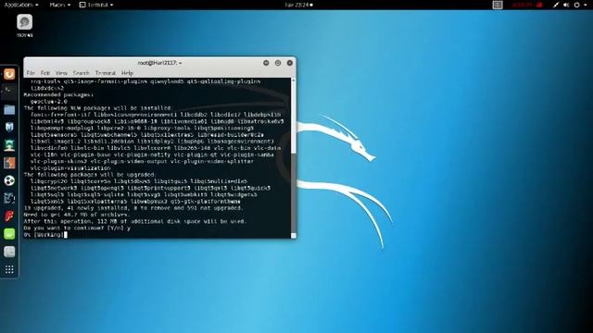Open the terminal Help menu
This screenshot has height=333, width=593.
(x=127, y=73)
